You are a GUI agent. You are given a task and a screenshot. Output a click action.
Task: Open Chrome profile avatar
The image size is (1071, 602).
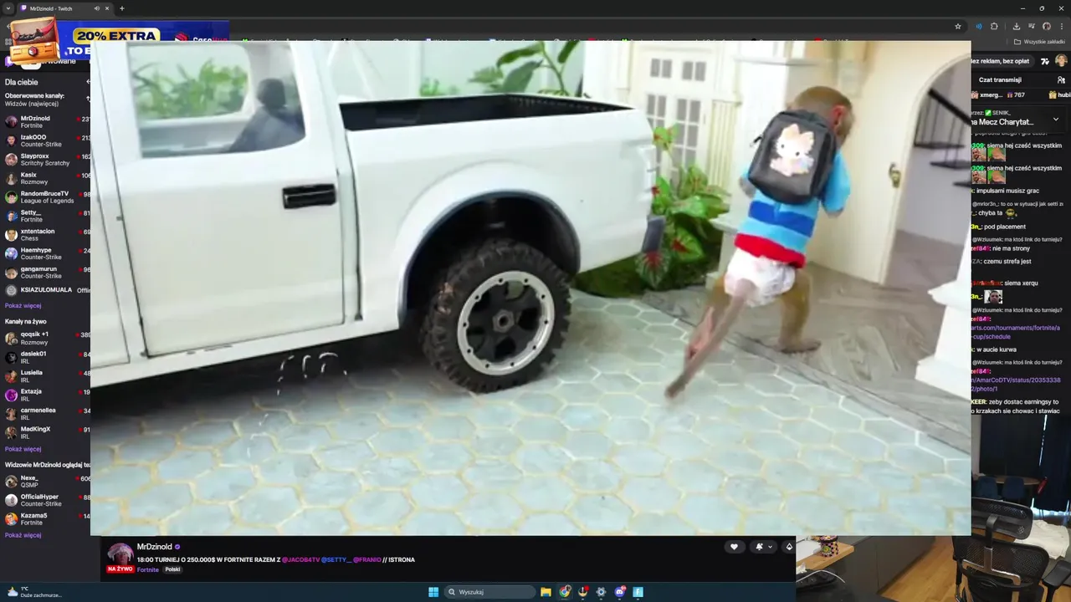pyautogui.click(x=1046, y=26)
